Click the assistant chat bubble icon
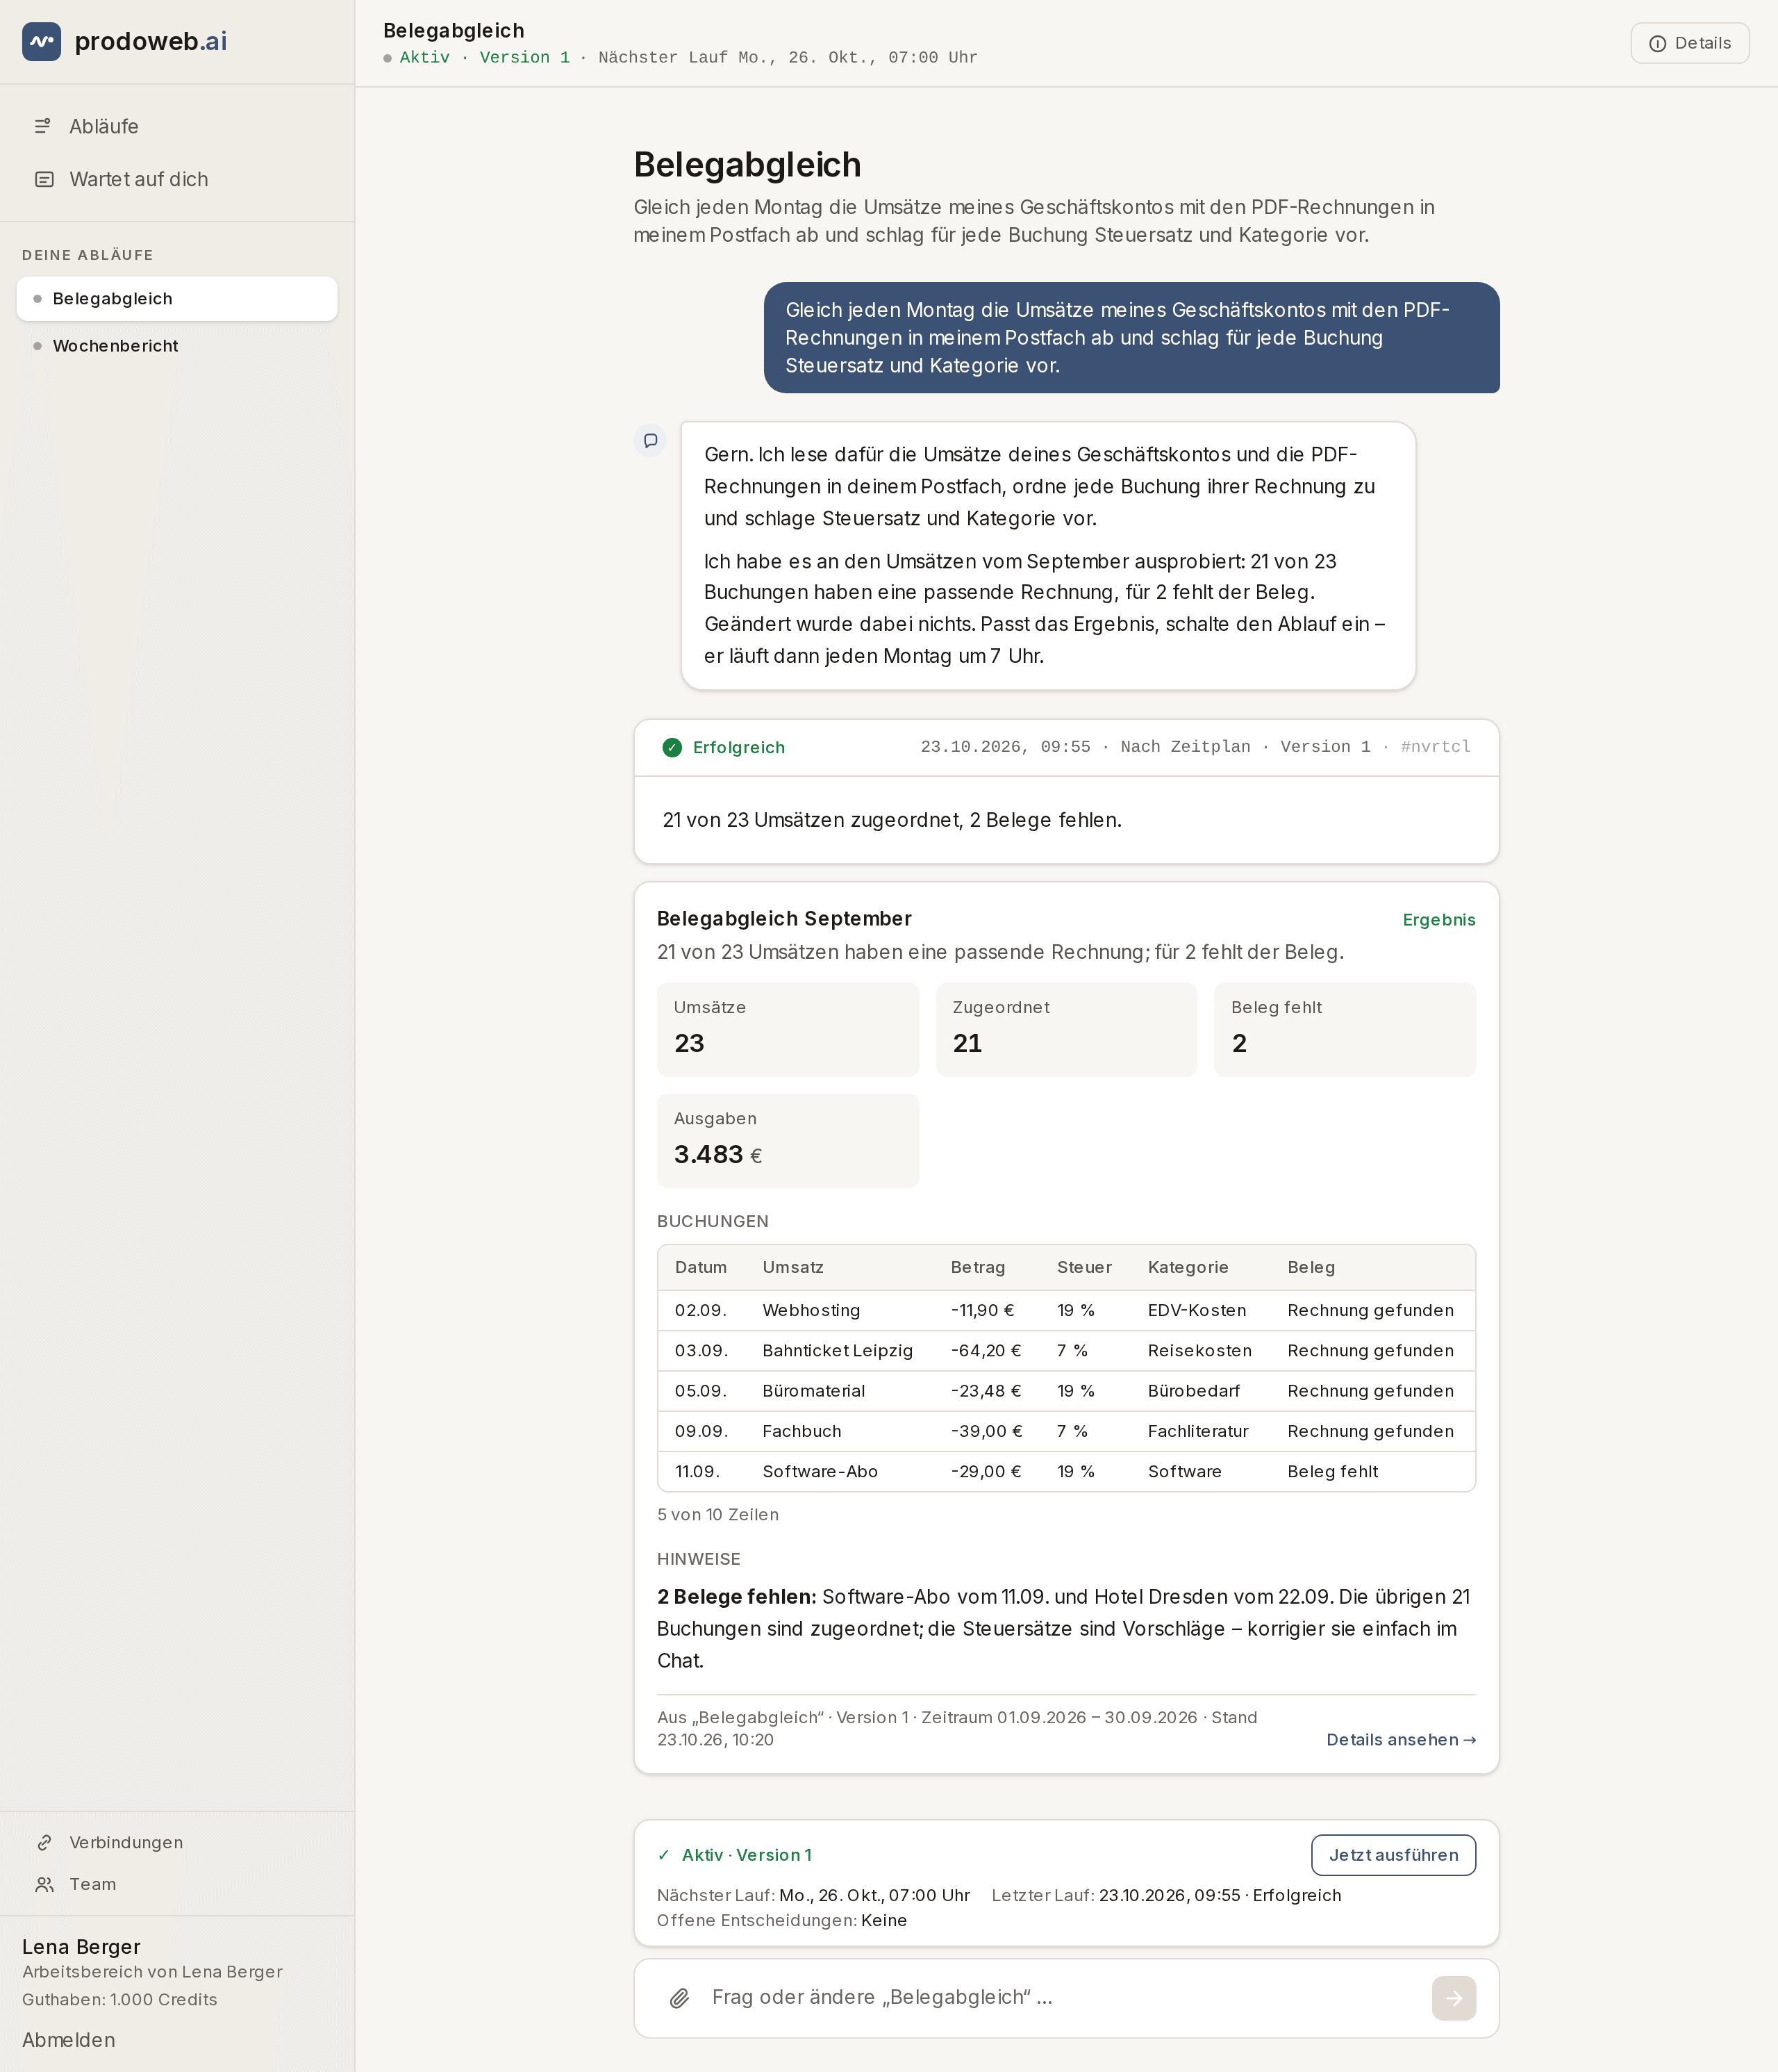The width and height of the screenshot is (1778, 2072). (x=651, y=440)
